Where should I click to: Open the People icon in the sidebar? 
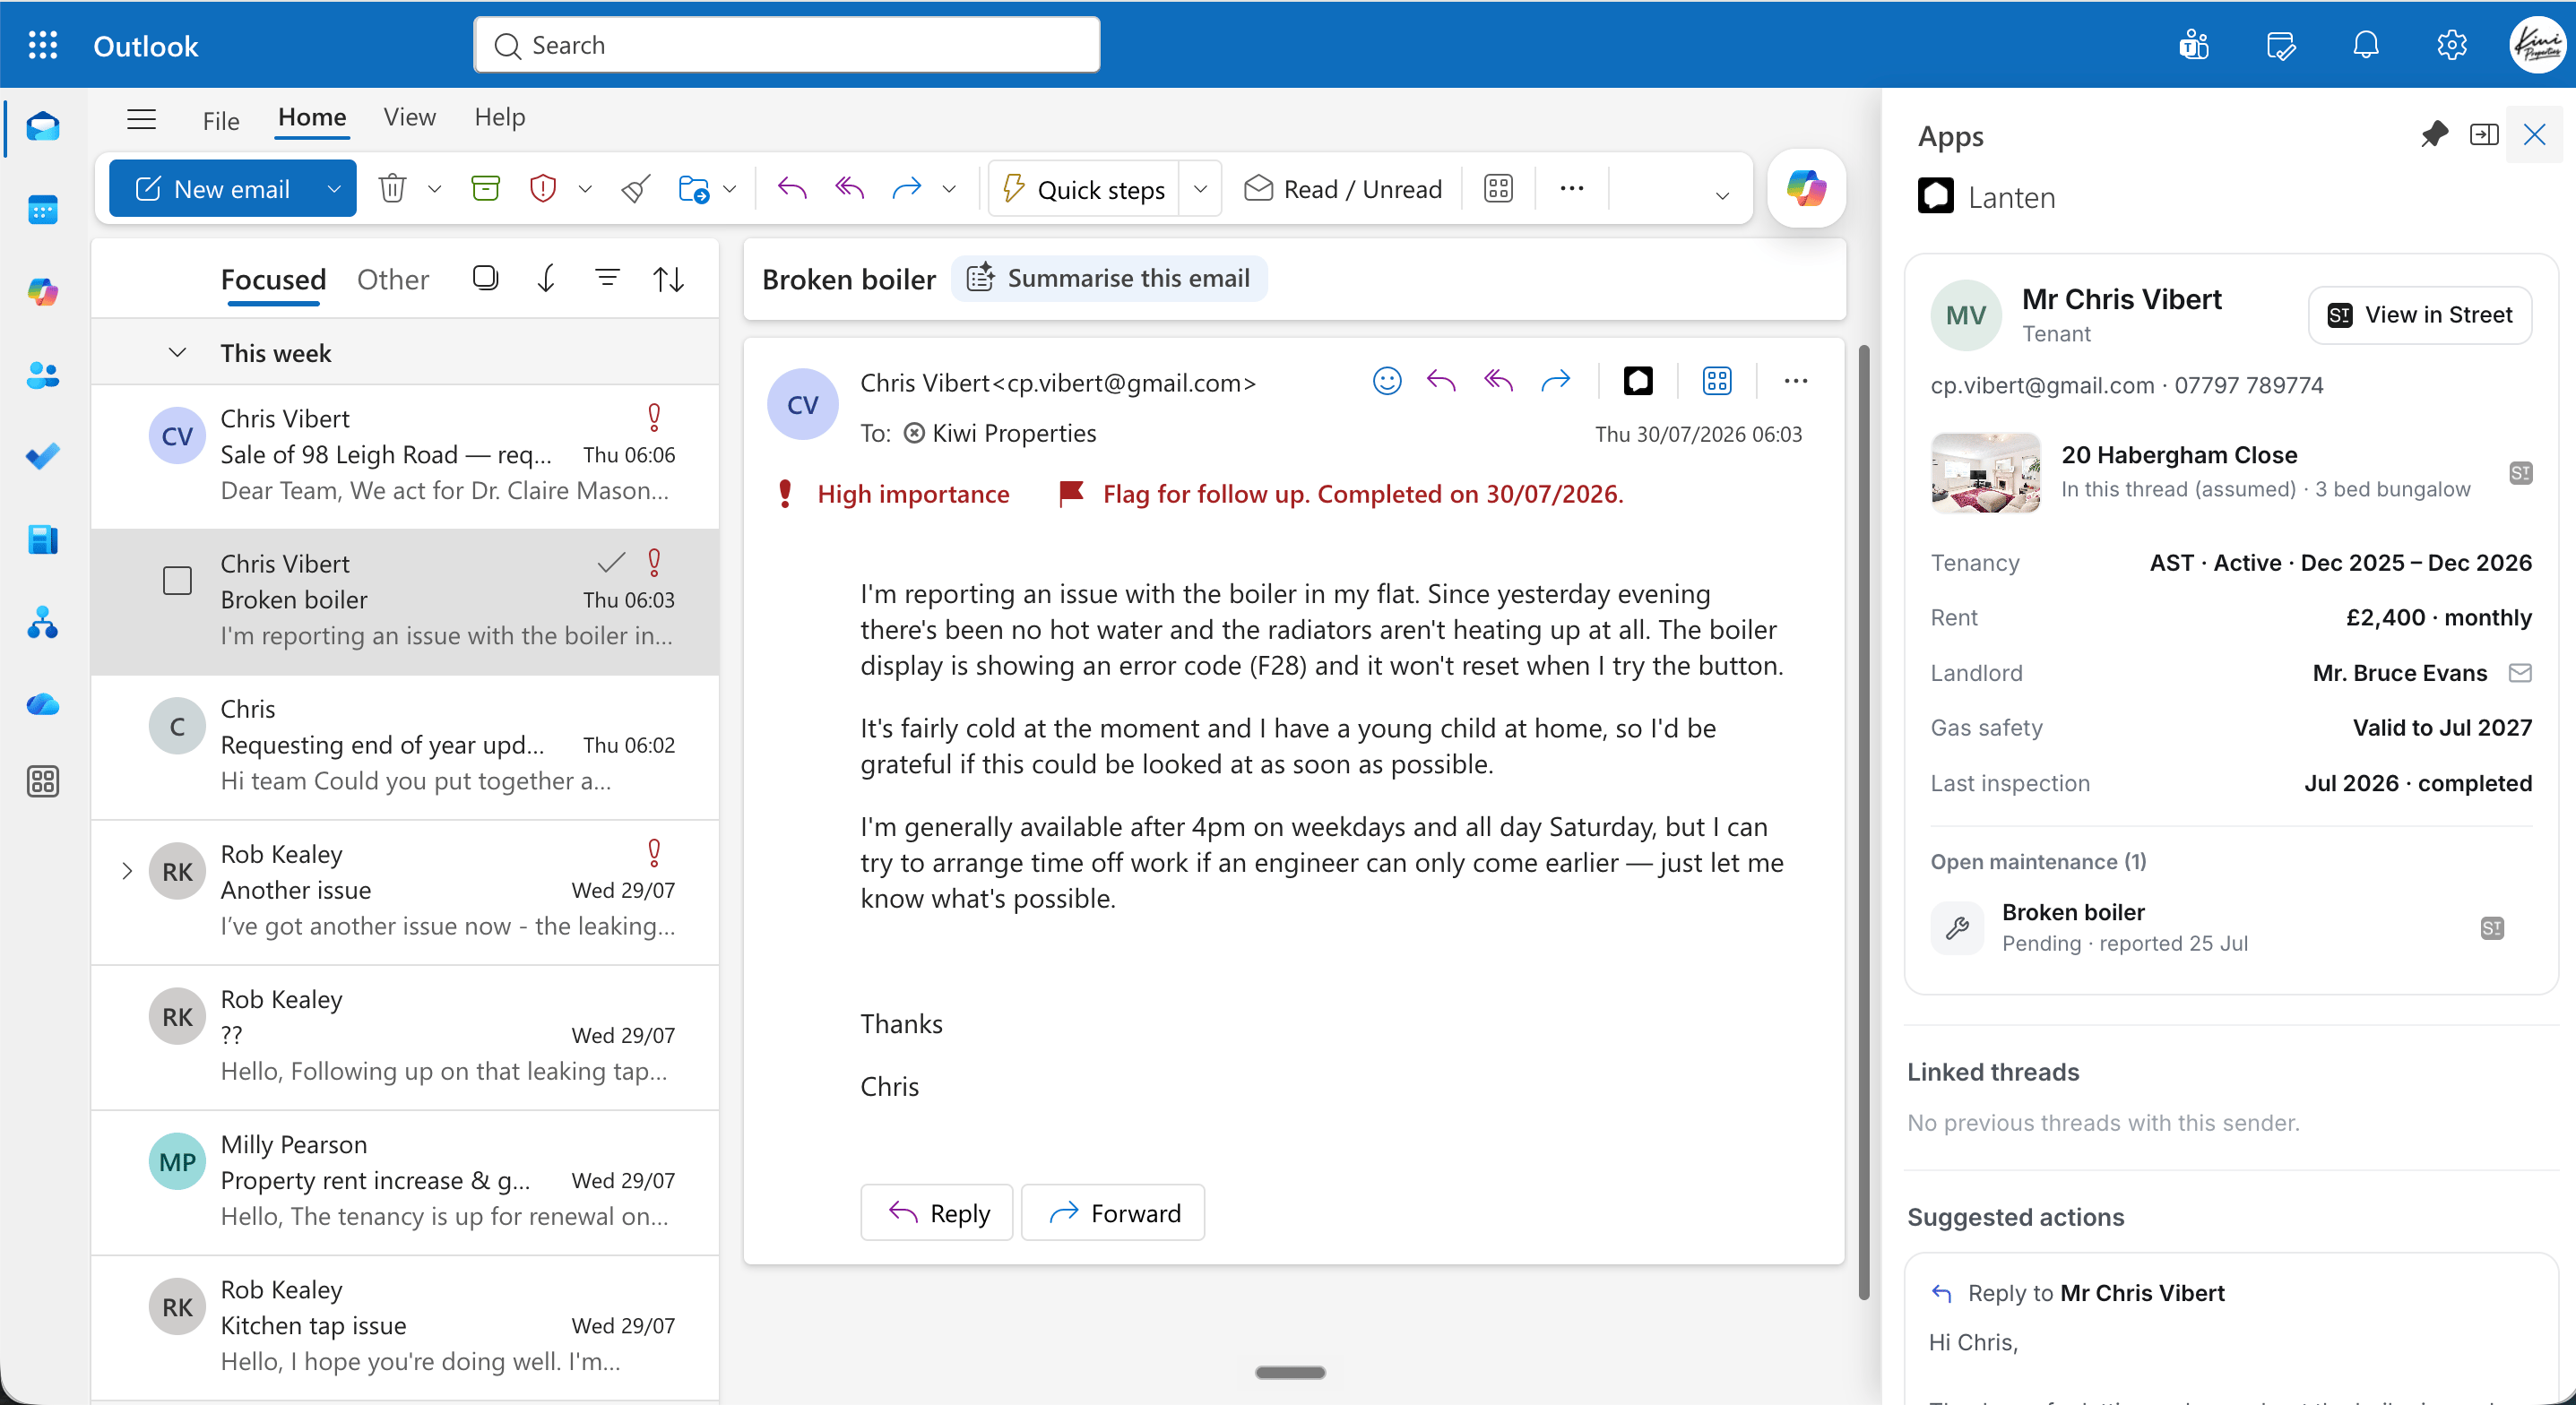43,375
